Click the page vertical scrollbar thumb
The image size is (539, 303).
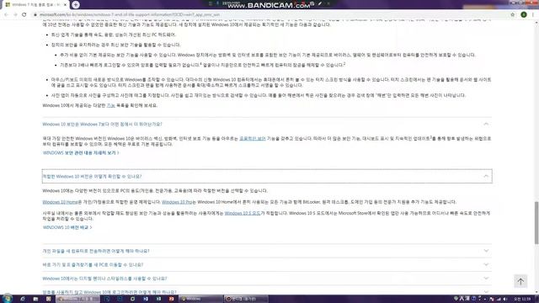click(536, 223)
